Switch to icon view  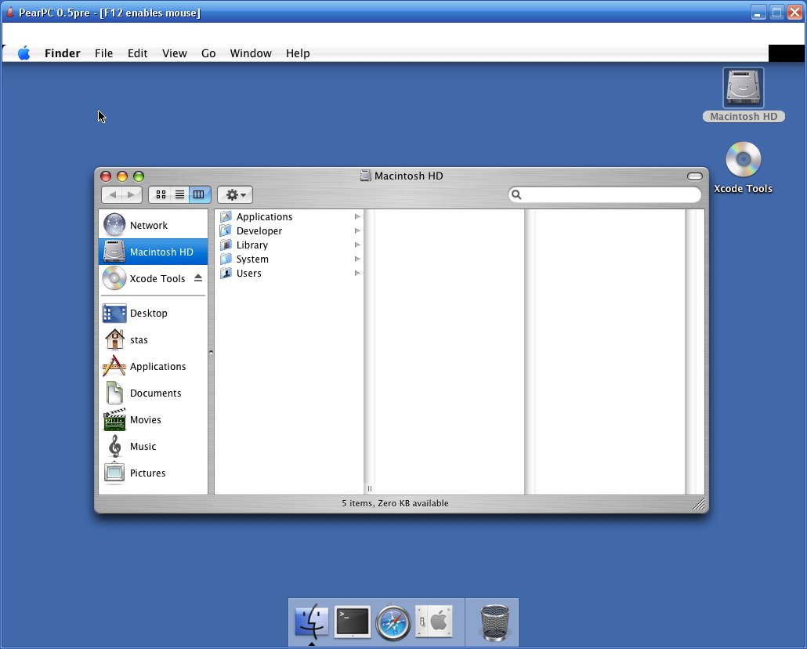tap(161, 194)
